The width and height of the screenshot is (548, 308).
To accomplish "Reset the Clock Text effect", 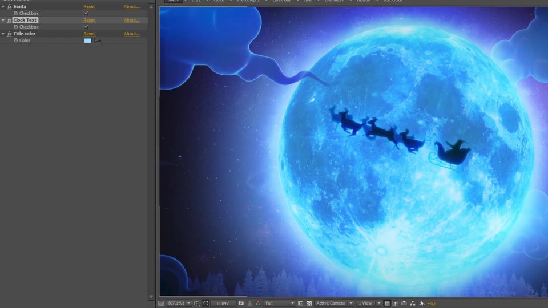I will pyautogui.click(x=89, y=21).
